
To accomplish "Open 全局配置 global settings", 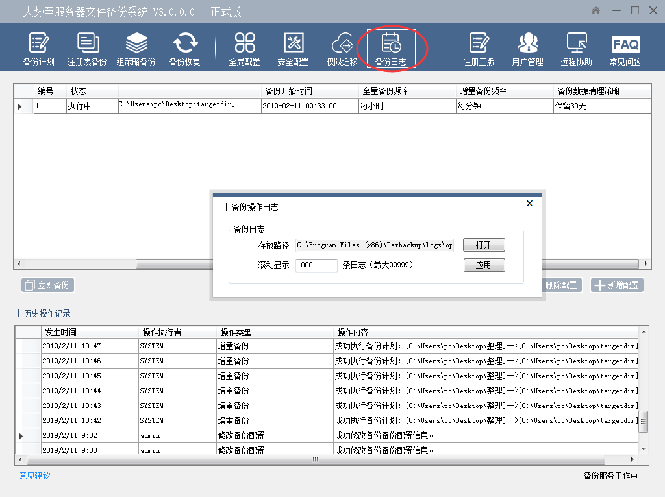I will (x=244, y=49).
